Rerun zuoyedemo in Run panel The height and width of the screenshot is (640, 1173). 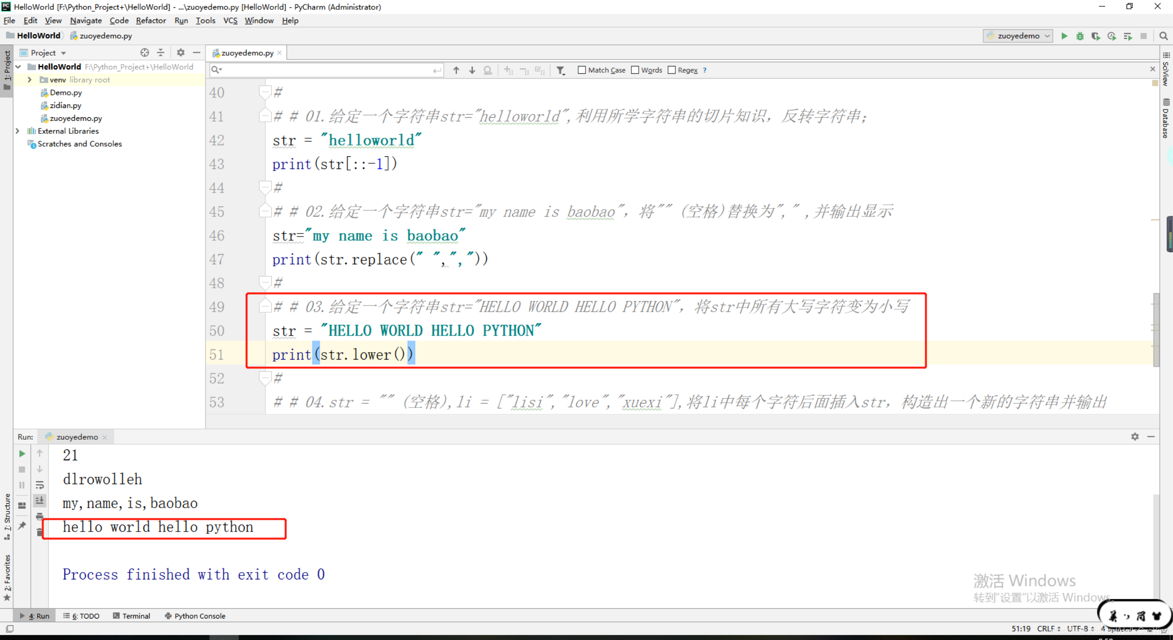[x=22, y=453]
